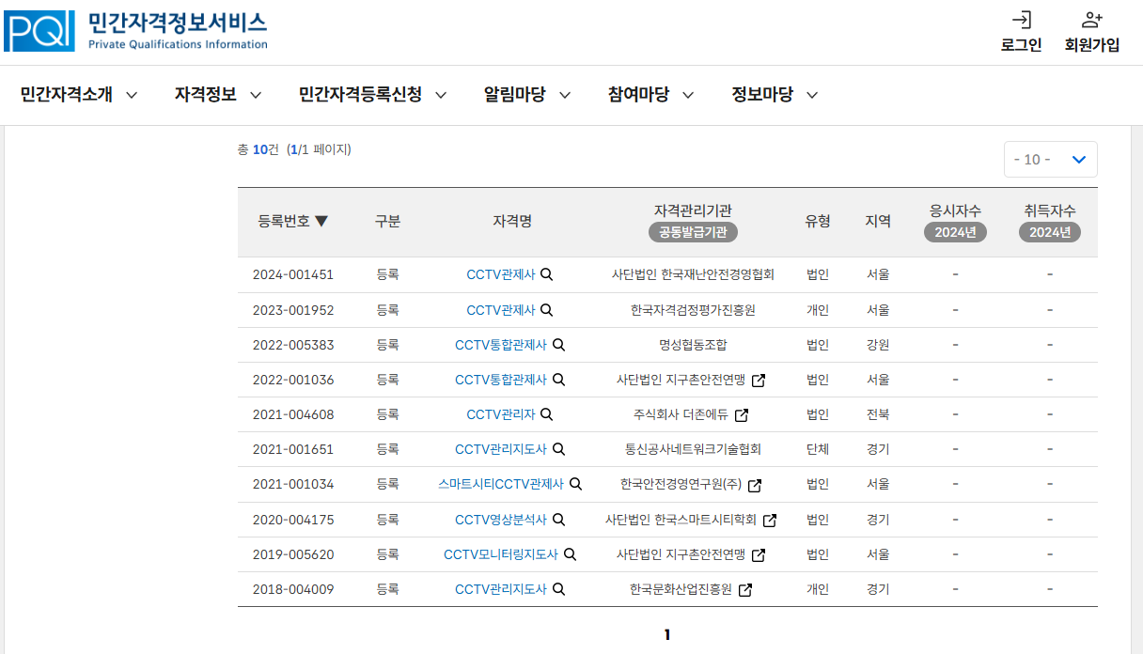The width and height of the screenshot is (1143, 654).
Task: Click 명성협동조합 text
Action: pos(693,345)
